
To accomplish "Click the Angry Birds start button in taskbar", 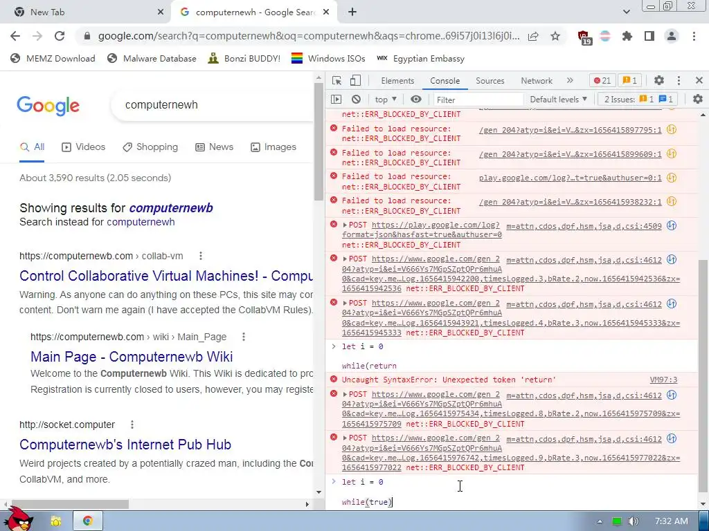I will click(x=18, y=519).
